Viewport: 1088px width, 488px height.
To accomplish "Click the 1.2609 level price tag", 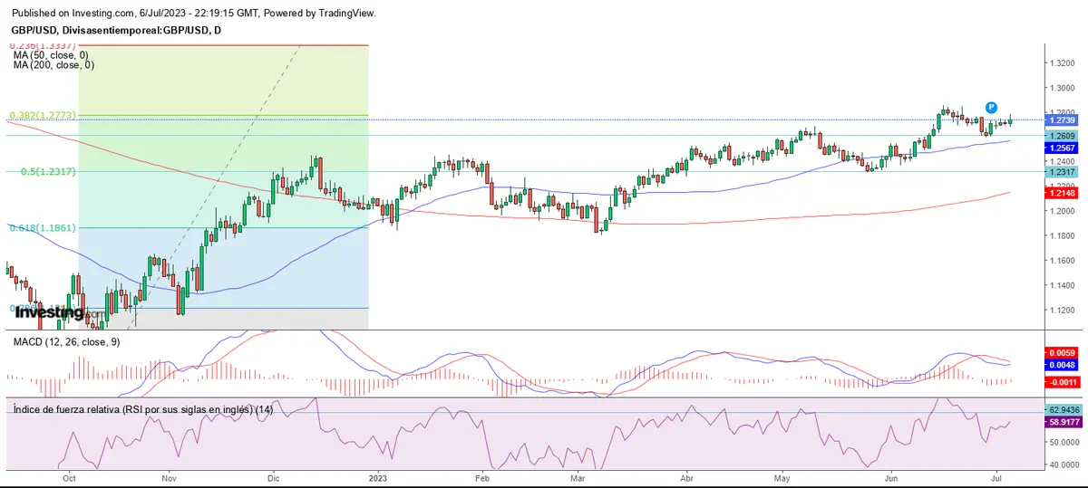I will (1061, 136).
